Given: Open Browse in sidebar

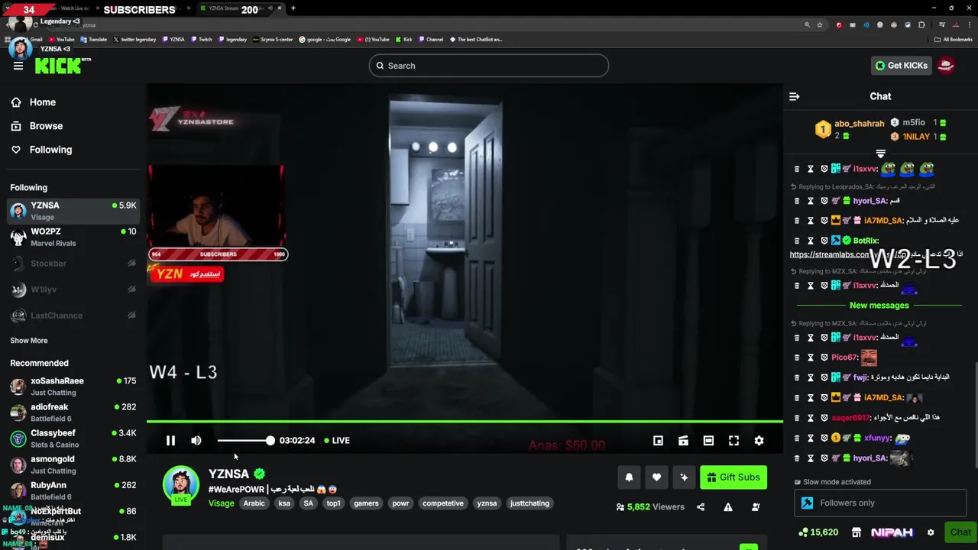Looking at the screenshot, I should [46, 126].
